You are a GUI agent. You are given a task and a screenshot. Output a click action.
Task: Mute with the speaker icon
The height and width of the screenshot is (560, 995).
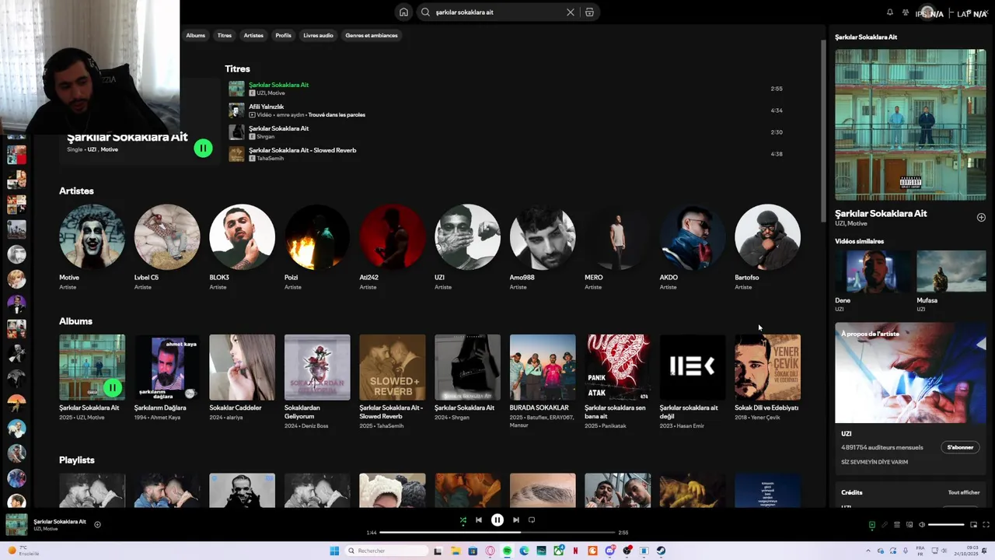922,525
